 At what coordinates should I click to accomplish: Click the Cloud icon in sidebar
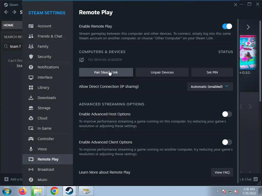point(31,118)
